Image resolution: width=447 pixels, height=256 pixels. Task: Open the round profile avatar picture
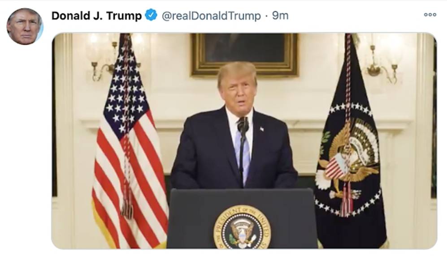[x=25, y=26]
